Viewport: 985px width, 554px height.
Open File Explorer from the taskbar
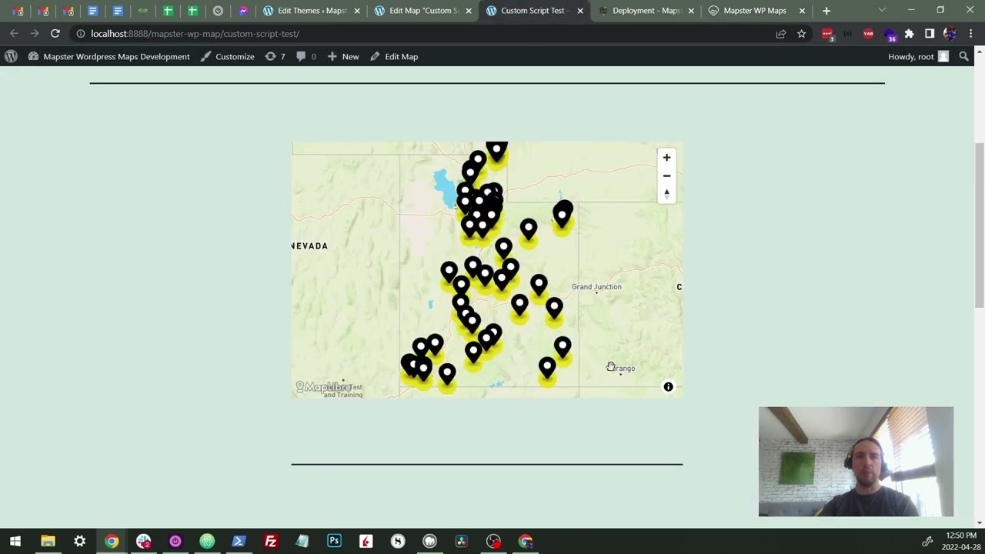[x=48, y=541]
